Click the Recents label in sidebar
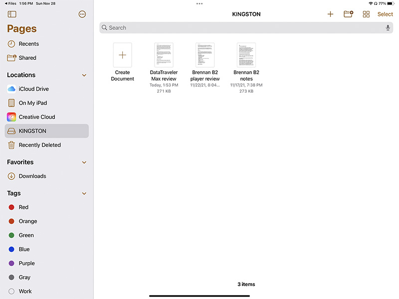The image size is (399, 299). pyautogui.click(x=29, y=44)
